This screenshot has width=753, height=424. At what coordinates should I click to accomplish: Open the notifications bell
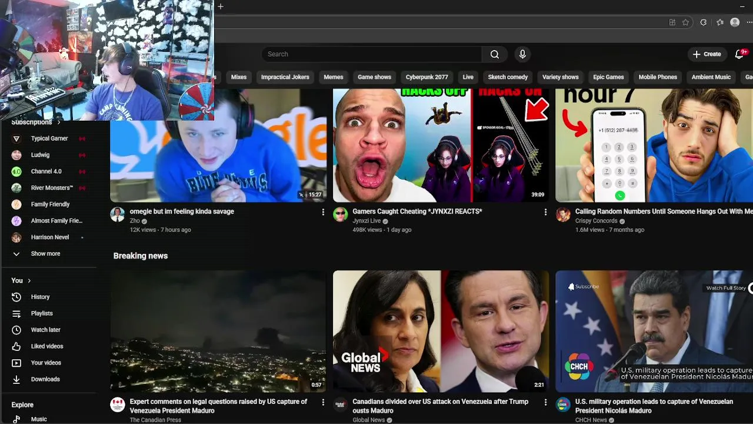pos(740,54)
